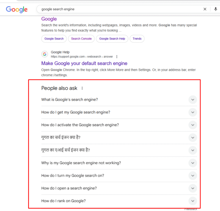The image size is (220, 211).
Task: Click the support.google.com breadcrumb URL
Action: click(x=82, y=57)
